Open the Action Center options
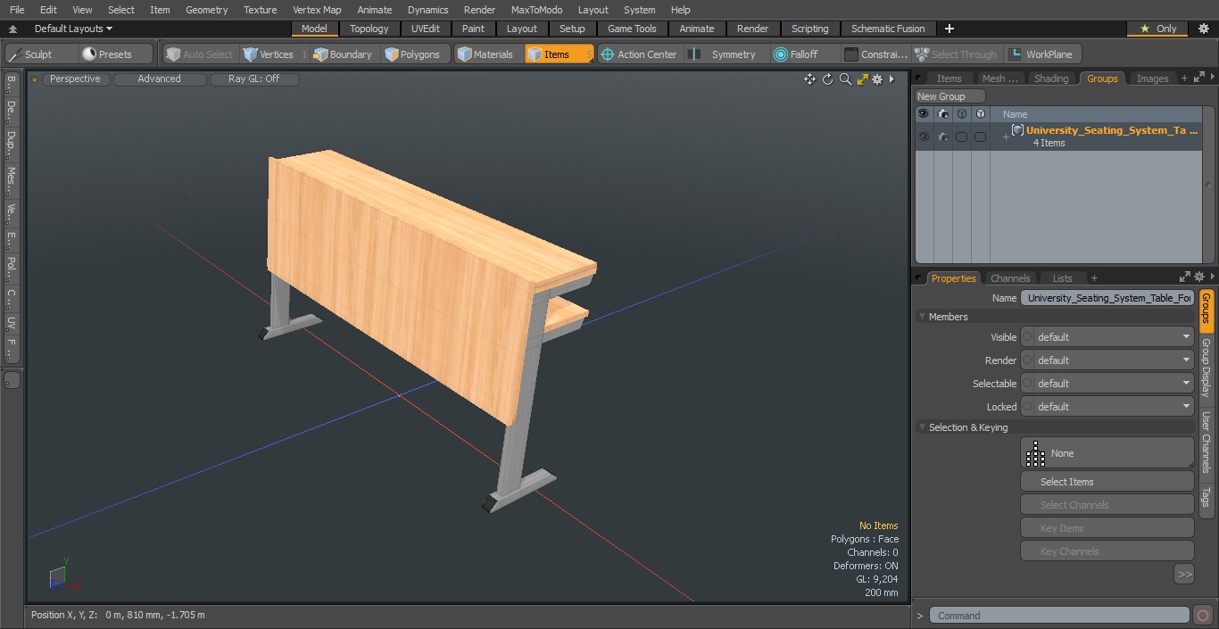 [x=639, y=54]
